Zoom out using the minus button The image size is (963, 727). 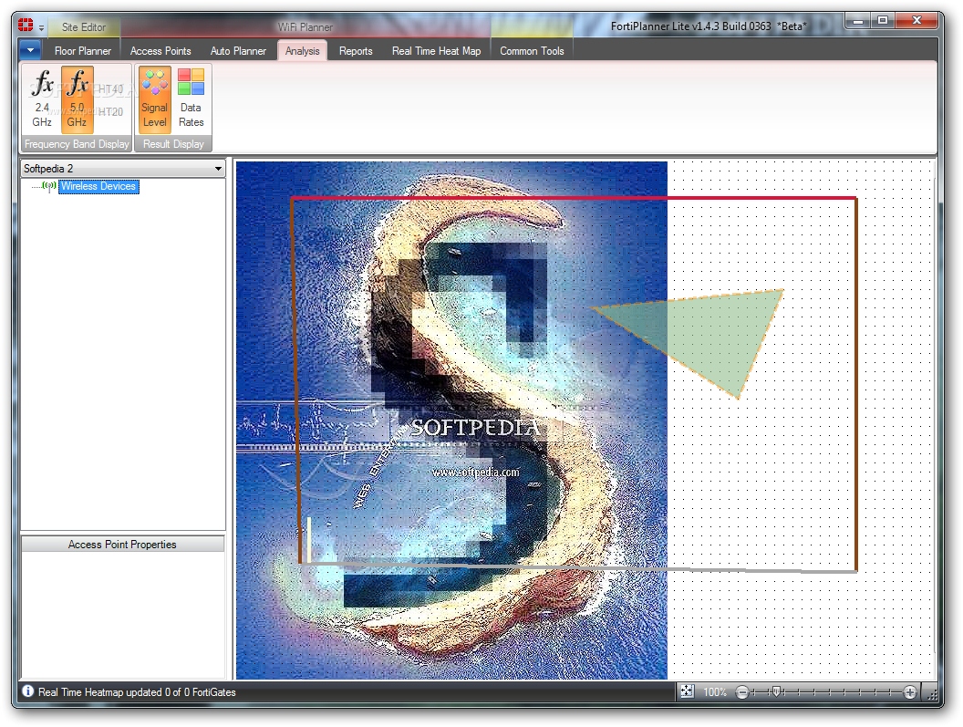(x=742, y=692)
